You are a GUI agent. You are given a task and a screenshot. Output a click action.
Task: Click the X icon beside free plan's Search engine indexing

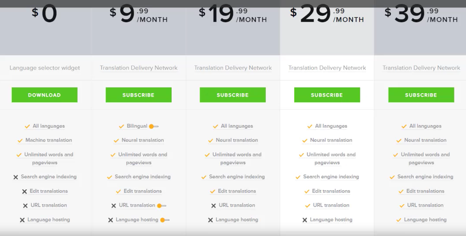(16, 177)
